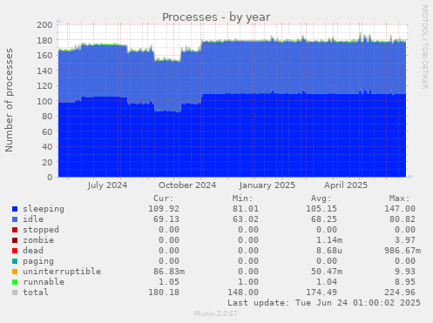Click the idle legend color swatch
This screenshot has width=433, height=323.
[15, 219]
